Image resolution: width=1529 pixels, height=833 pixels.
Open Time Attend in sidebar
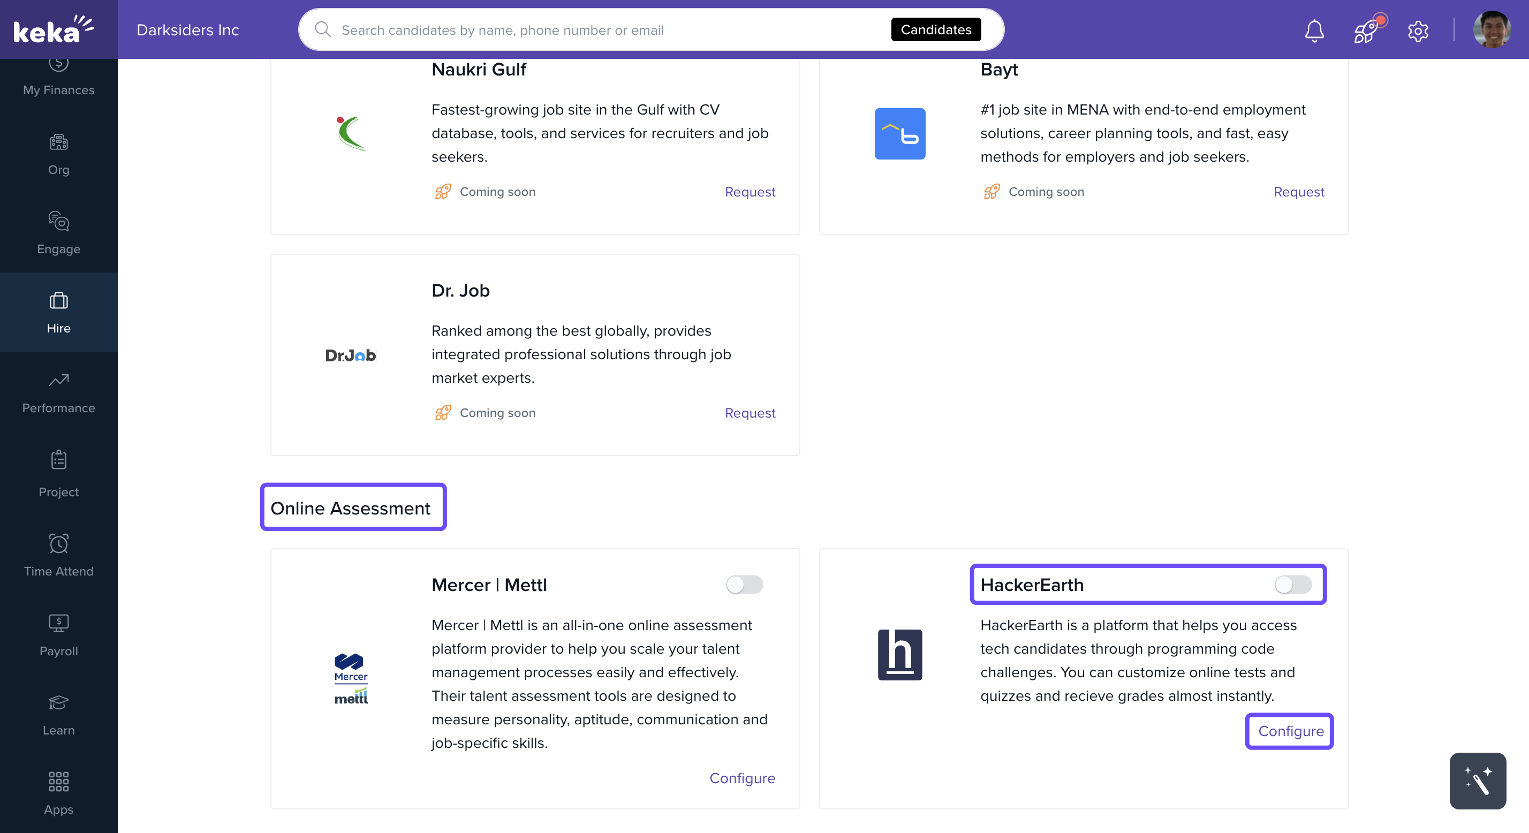tap(58, 555)
